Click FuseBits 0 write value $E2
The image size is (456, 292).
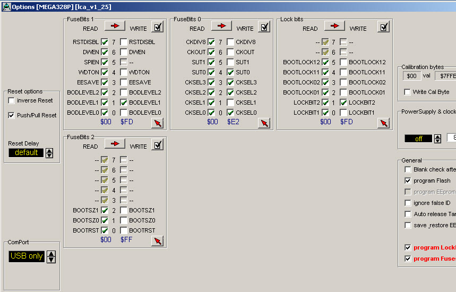tap(233, 122)
